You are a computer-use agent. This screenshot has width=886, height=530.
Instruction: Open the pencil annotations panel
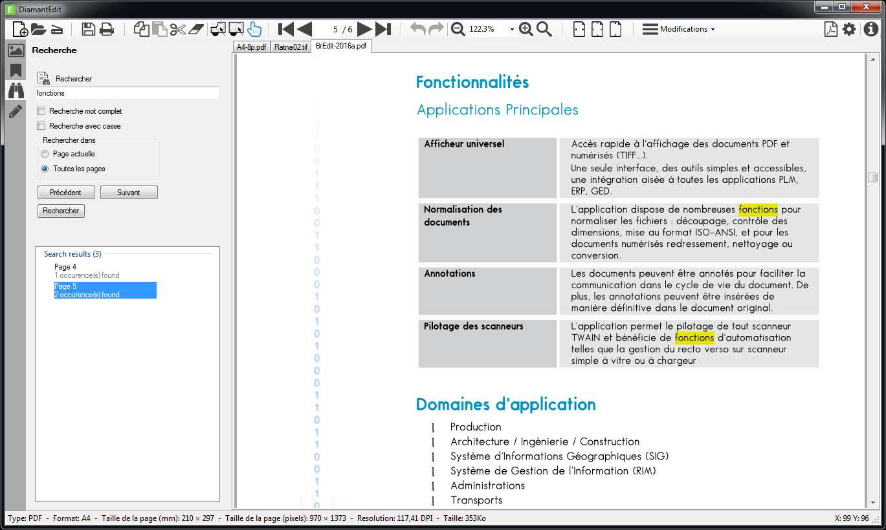[x=16, y=111]
